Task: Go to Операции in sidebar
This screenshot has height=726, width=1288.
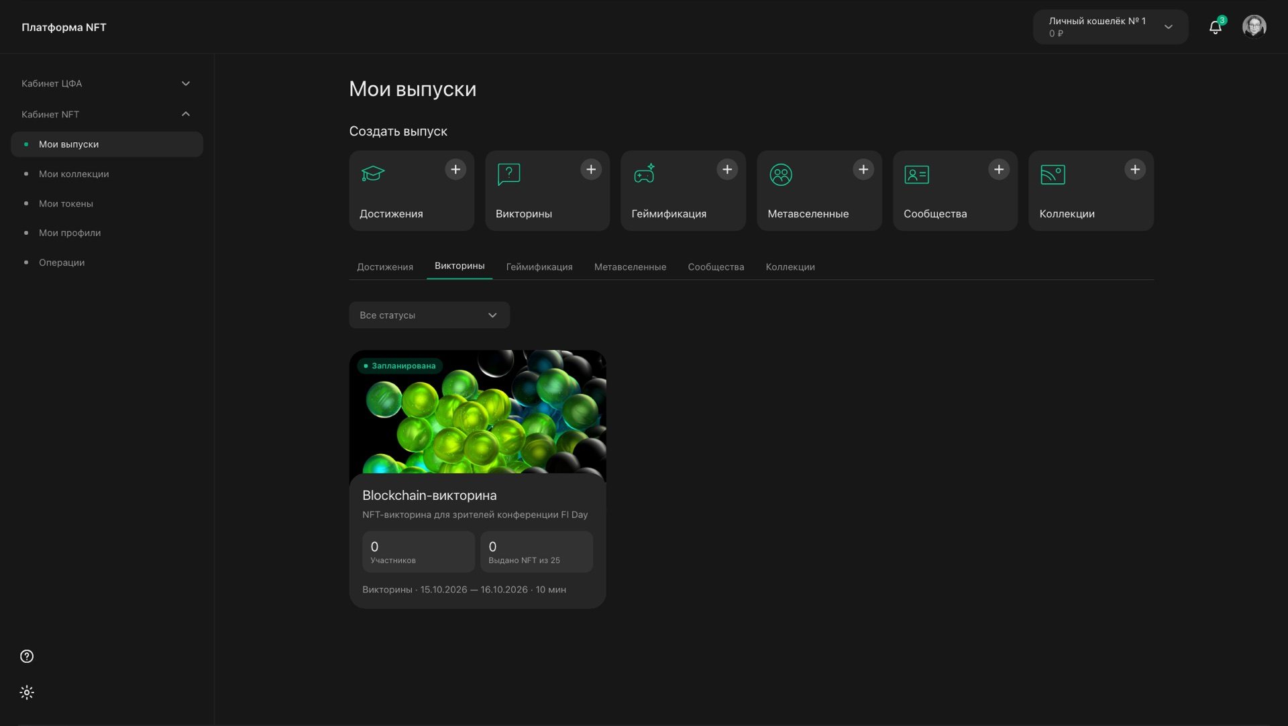Action: (107, 262)
